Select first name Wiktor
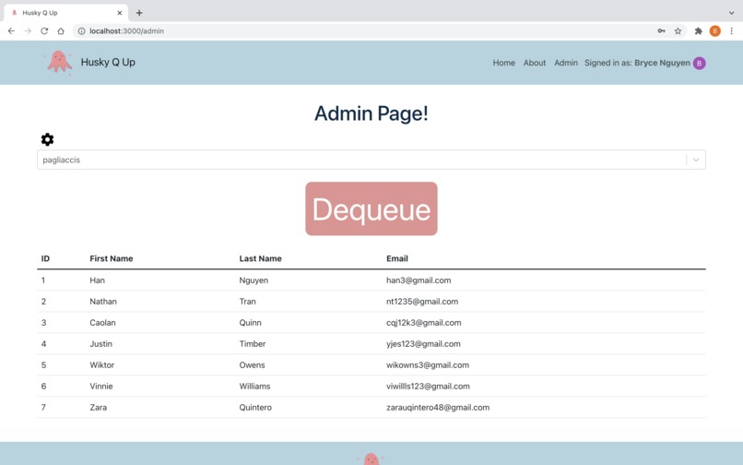The image size is (743, 465). tap(102, 364)
